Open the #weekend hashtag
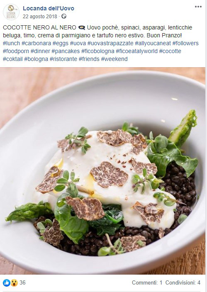207x292 pixels. pyautogui.click(x=114, y=59)
